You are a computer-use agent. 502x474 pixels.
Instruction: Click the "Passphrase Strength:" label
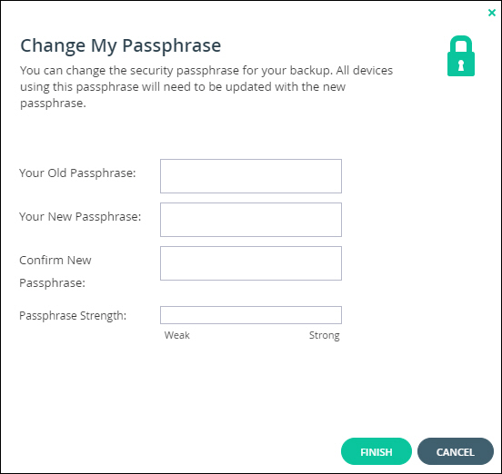point(73,316)
